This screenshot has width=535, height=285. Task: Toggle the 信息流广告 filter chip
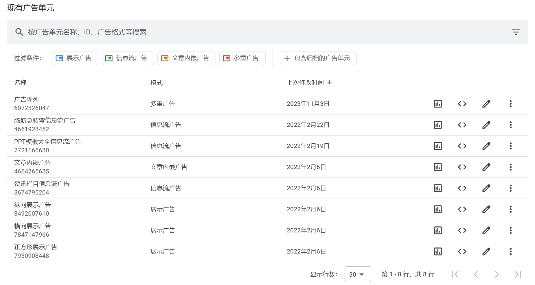click(x=127, y=58)
